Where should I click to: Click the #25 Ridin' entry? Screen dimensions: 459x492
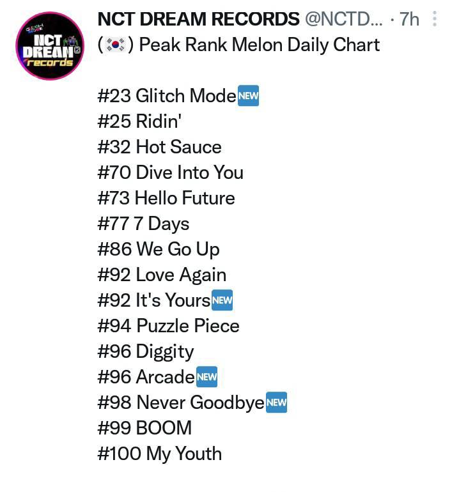coord(140,121)
